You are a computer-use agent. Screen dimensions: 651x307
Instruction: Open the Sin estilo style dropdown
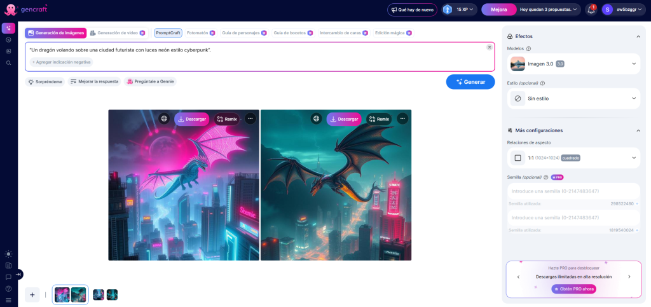pos(573,99)
